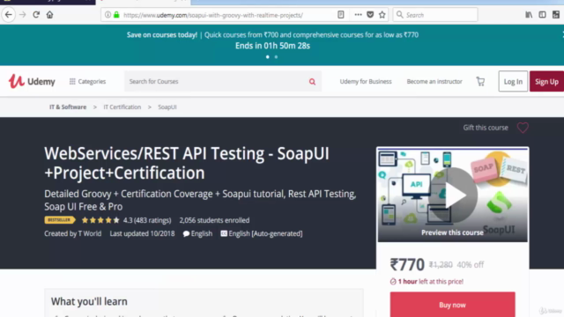564x317 pixels.
Task: Click the 4.3 (483 ratings) text
Action: coord(147,220)
